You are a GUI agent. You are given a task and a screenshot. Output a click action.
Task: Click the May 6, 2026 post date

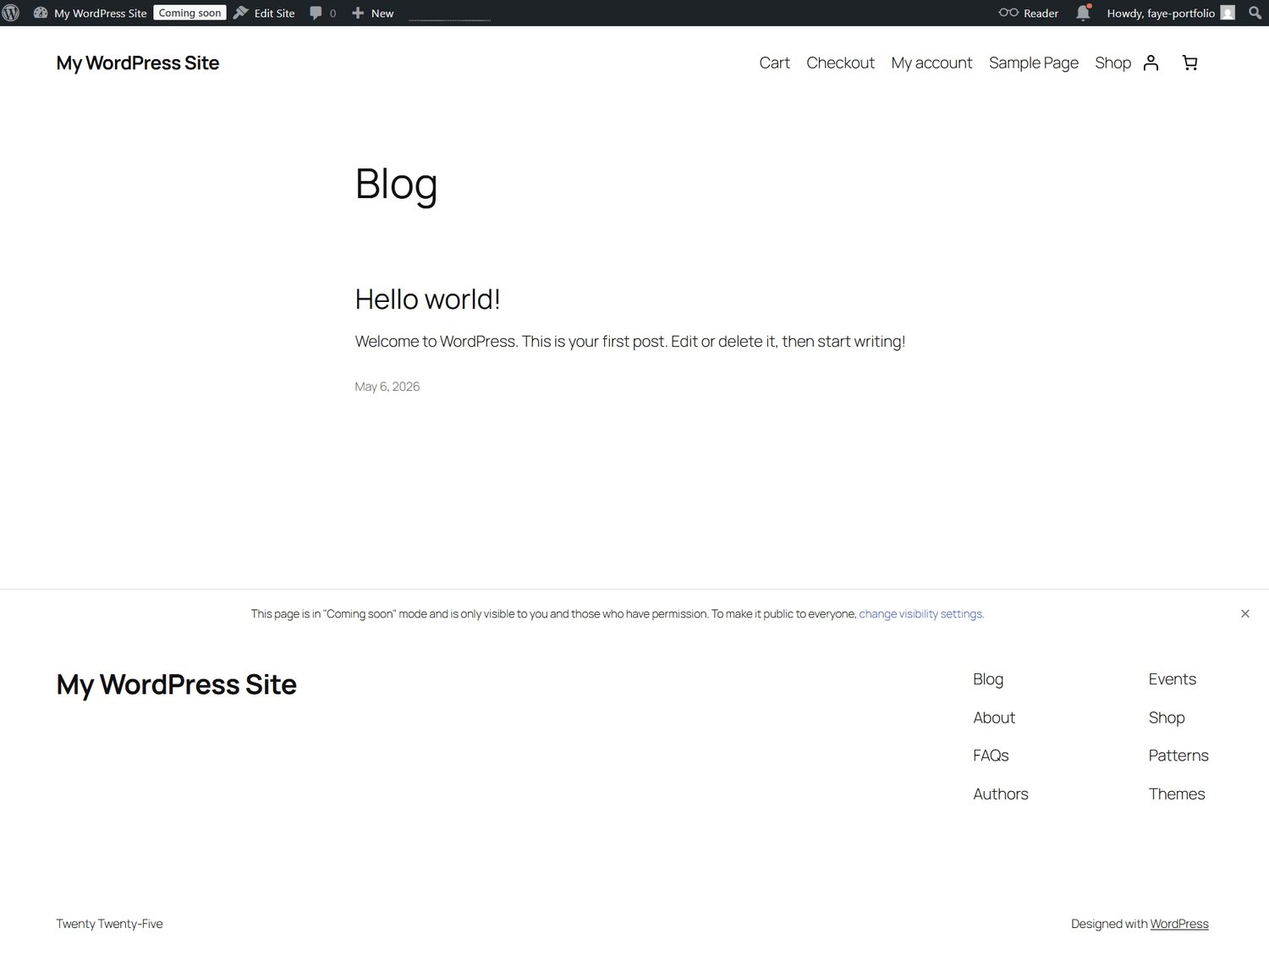(x=387, y=387)
